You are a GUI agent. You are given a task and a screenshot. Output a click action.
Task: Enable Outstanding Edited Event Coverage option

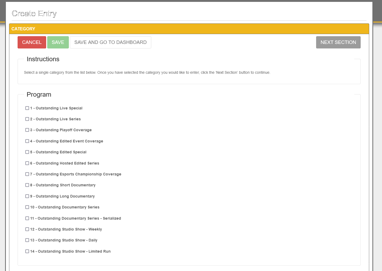point(27,141)
